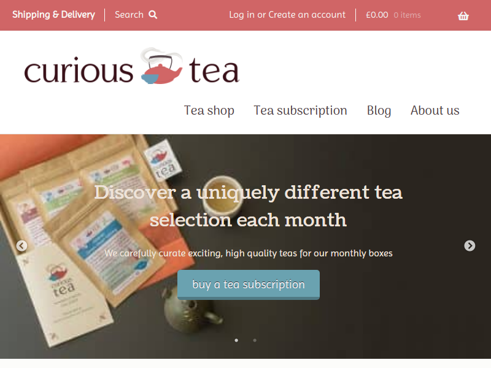
Task: Open the shopping basket icon
Action: (463, 16)
